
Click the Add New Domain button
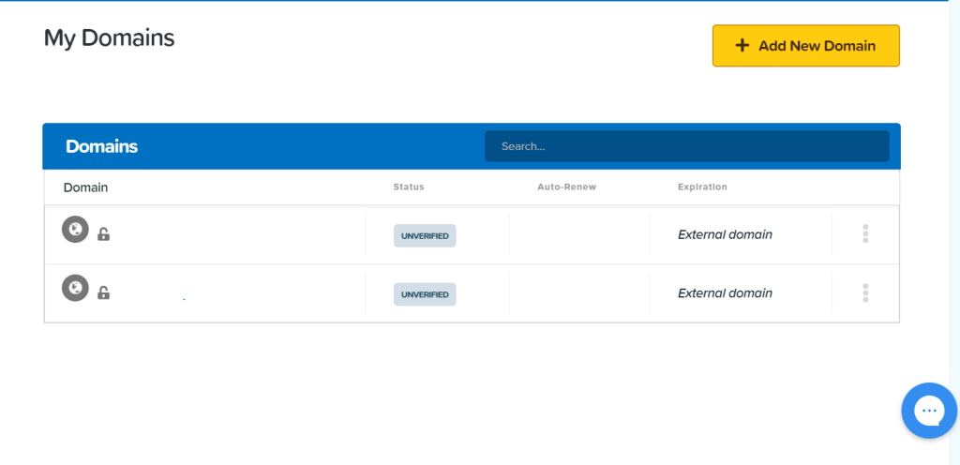point(805,46)
